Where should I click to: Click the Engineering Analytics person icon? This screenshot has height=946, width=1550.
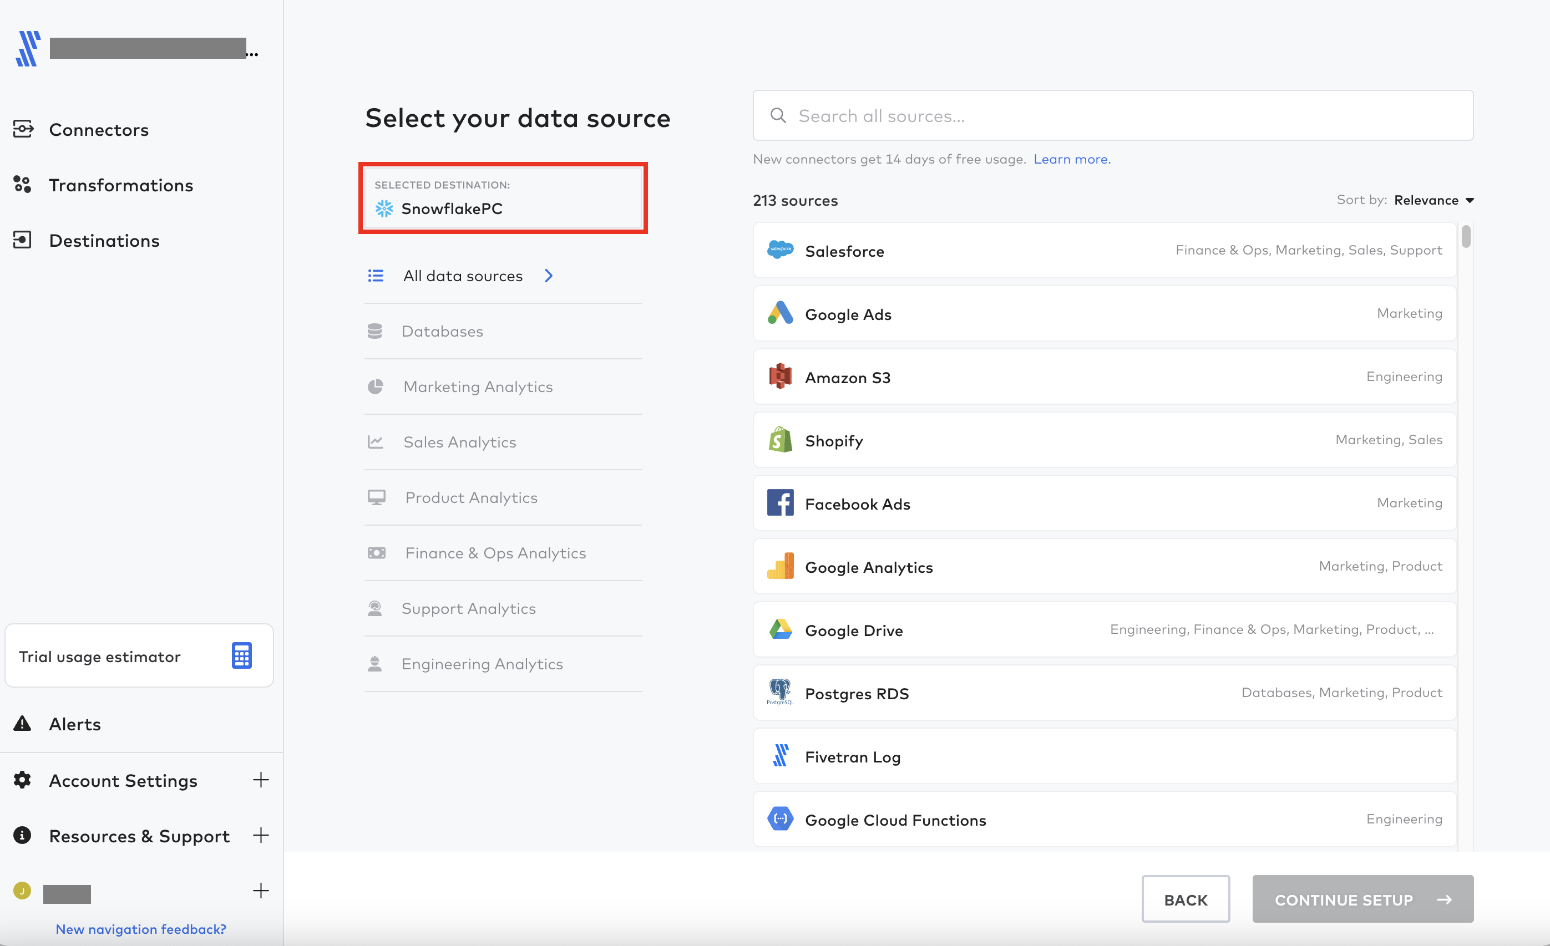click(375, 664)
